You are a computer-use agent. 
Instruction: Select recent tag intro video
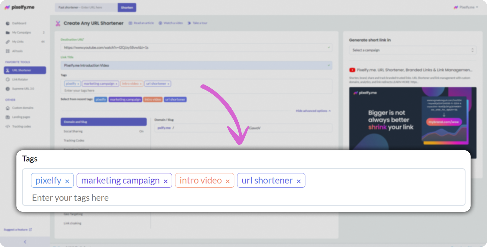pos(153,99)
